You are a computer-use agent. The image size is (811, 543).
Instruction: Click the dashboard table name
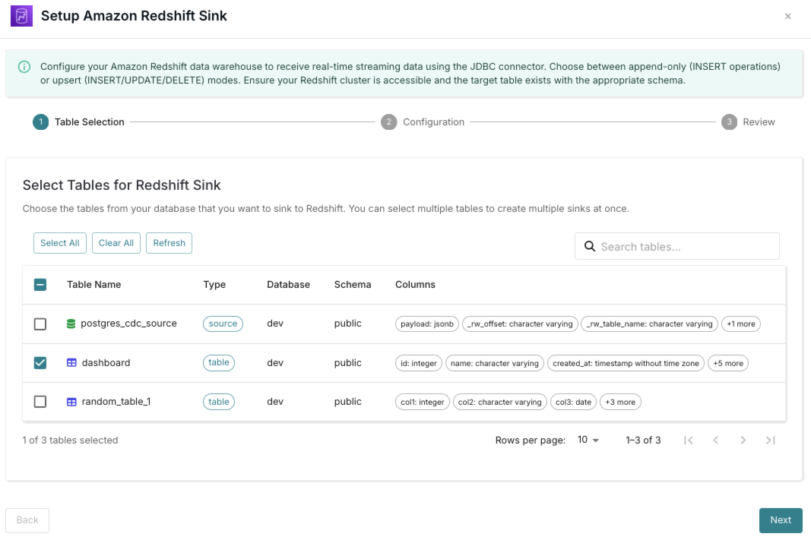(x=106, y=363)
